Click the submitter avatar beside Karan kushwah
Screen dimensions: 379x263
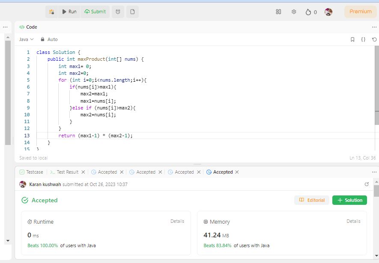23,184
